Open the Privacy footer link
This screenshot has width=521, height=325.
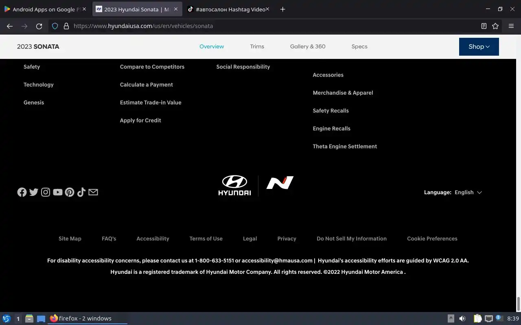click(287, 239)
